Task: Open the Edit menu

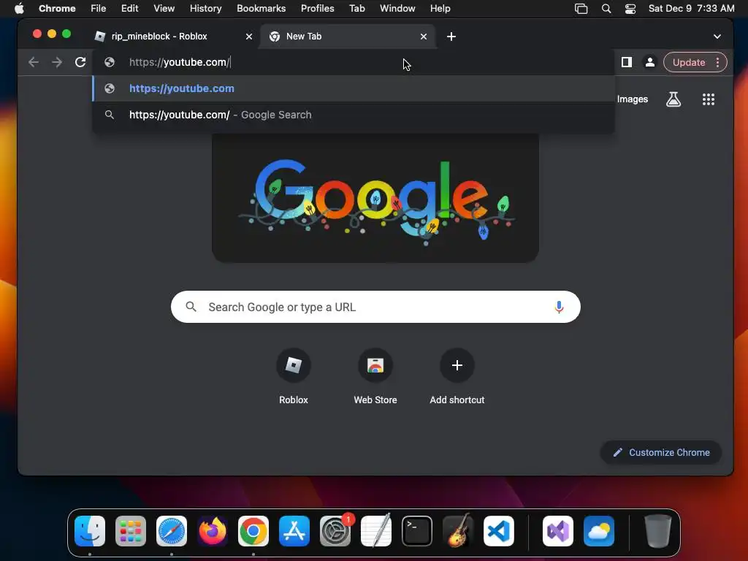Action: click(130, 9)
